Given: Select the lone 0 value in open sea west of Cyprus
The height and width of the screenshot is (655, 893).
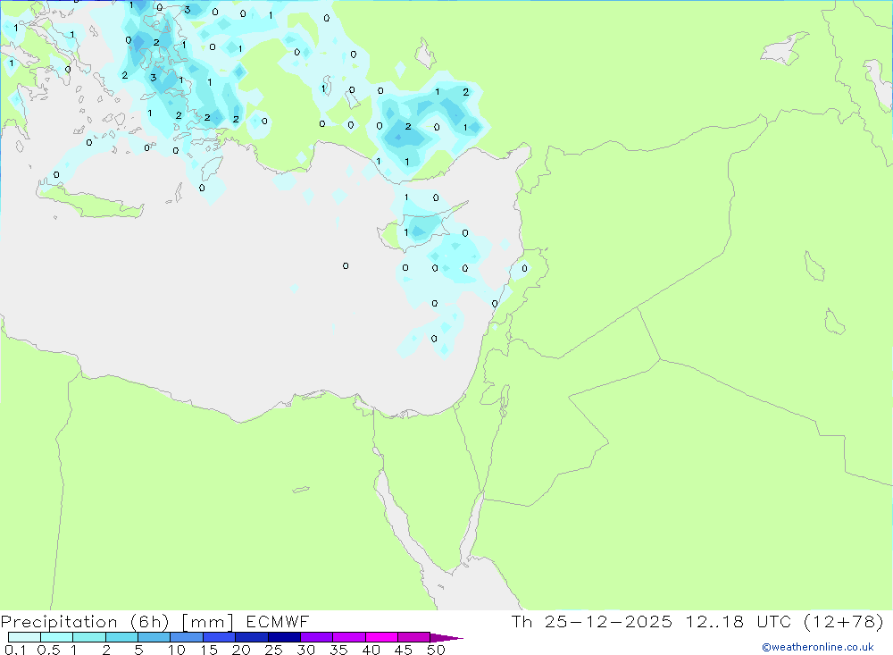Looking at the screenshot, I should pyautogui.click(x=346, y=266).
